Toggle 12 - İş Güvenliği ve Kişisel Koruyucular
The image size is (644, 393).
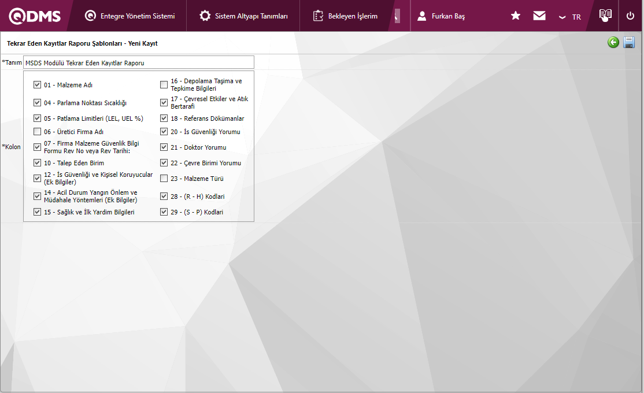(x=37, y=178)
